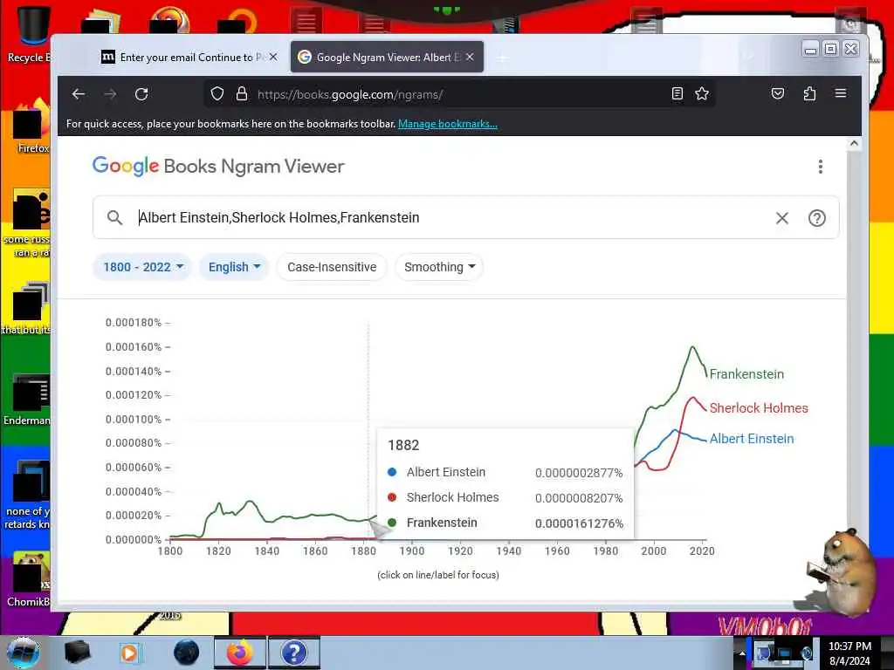Image resolution: width=894 pixels, height=670 pixels.
Task: Click the value 0.0000002877% in tooltip
Action: click(x=580, y=473)
